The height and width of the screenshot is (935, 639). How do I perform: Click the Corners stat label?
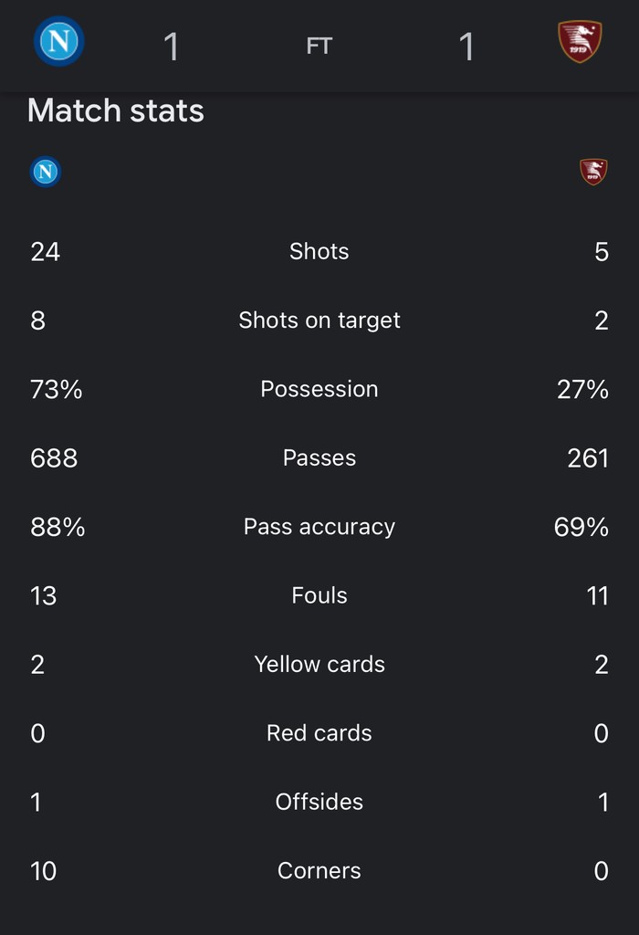pos(319,870)
